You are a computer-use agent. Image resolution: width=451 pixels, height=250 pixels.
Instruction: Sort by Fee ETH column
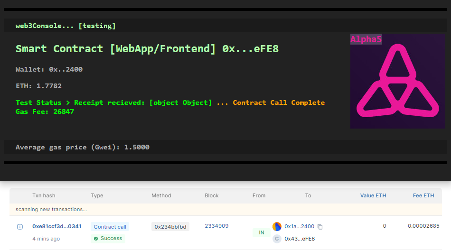point(423,195)
